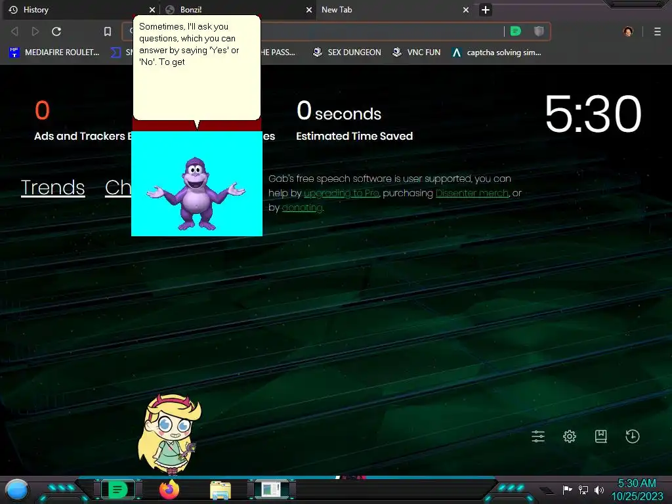672x504 pixels.
Task: Open the Dissenter browser taskbar icon
Action: (x=118, y=490)
